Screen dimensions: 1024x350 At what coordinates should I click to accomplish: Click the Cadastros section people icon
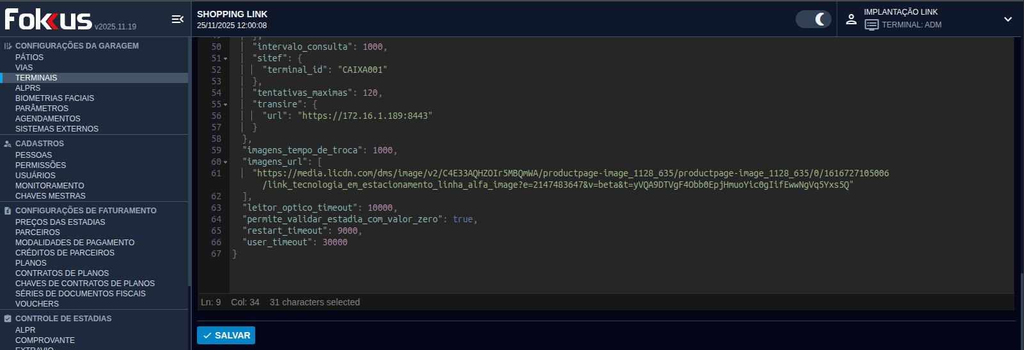click(x=8, y=144)
